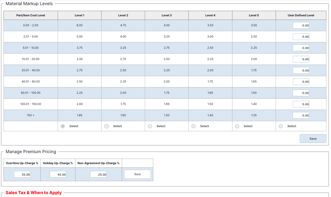Click the 150 + cost range cell
Image resolution: width=331 pixels, height=197 pixels.
[x=31, y=115]
